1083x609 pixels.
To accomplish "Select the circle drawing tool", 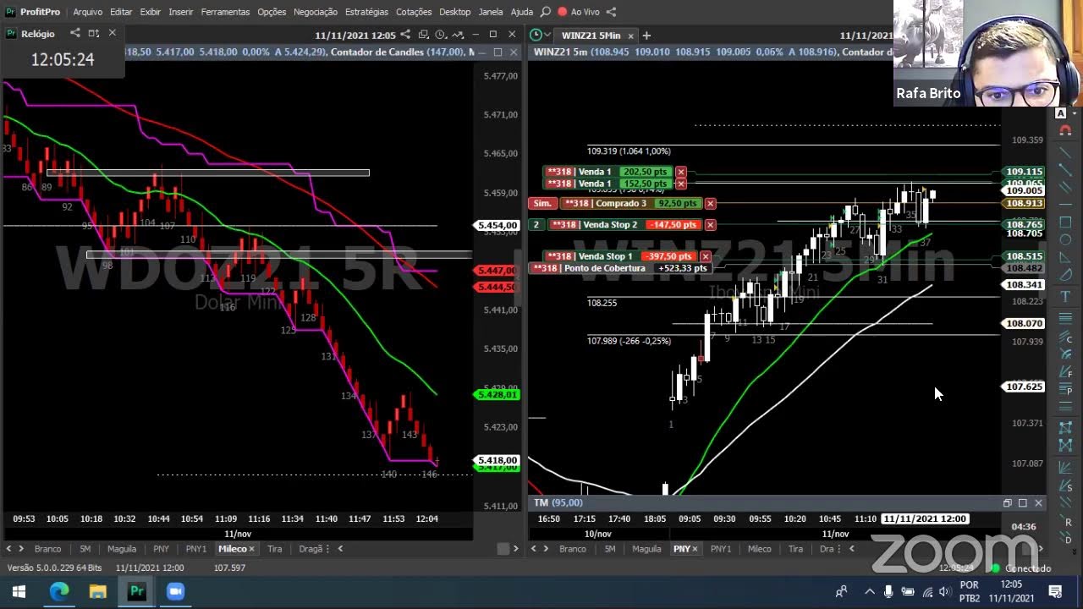I will pyautogui.click(x=1065, y=241).
